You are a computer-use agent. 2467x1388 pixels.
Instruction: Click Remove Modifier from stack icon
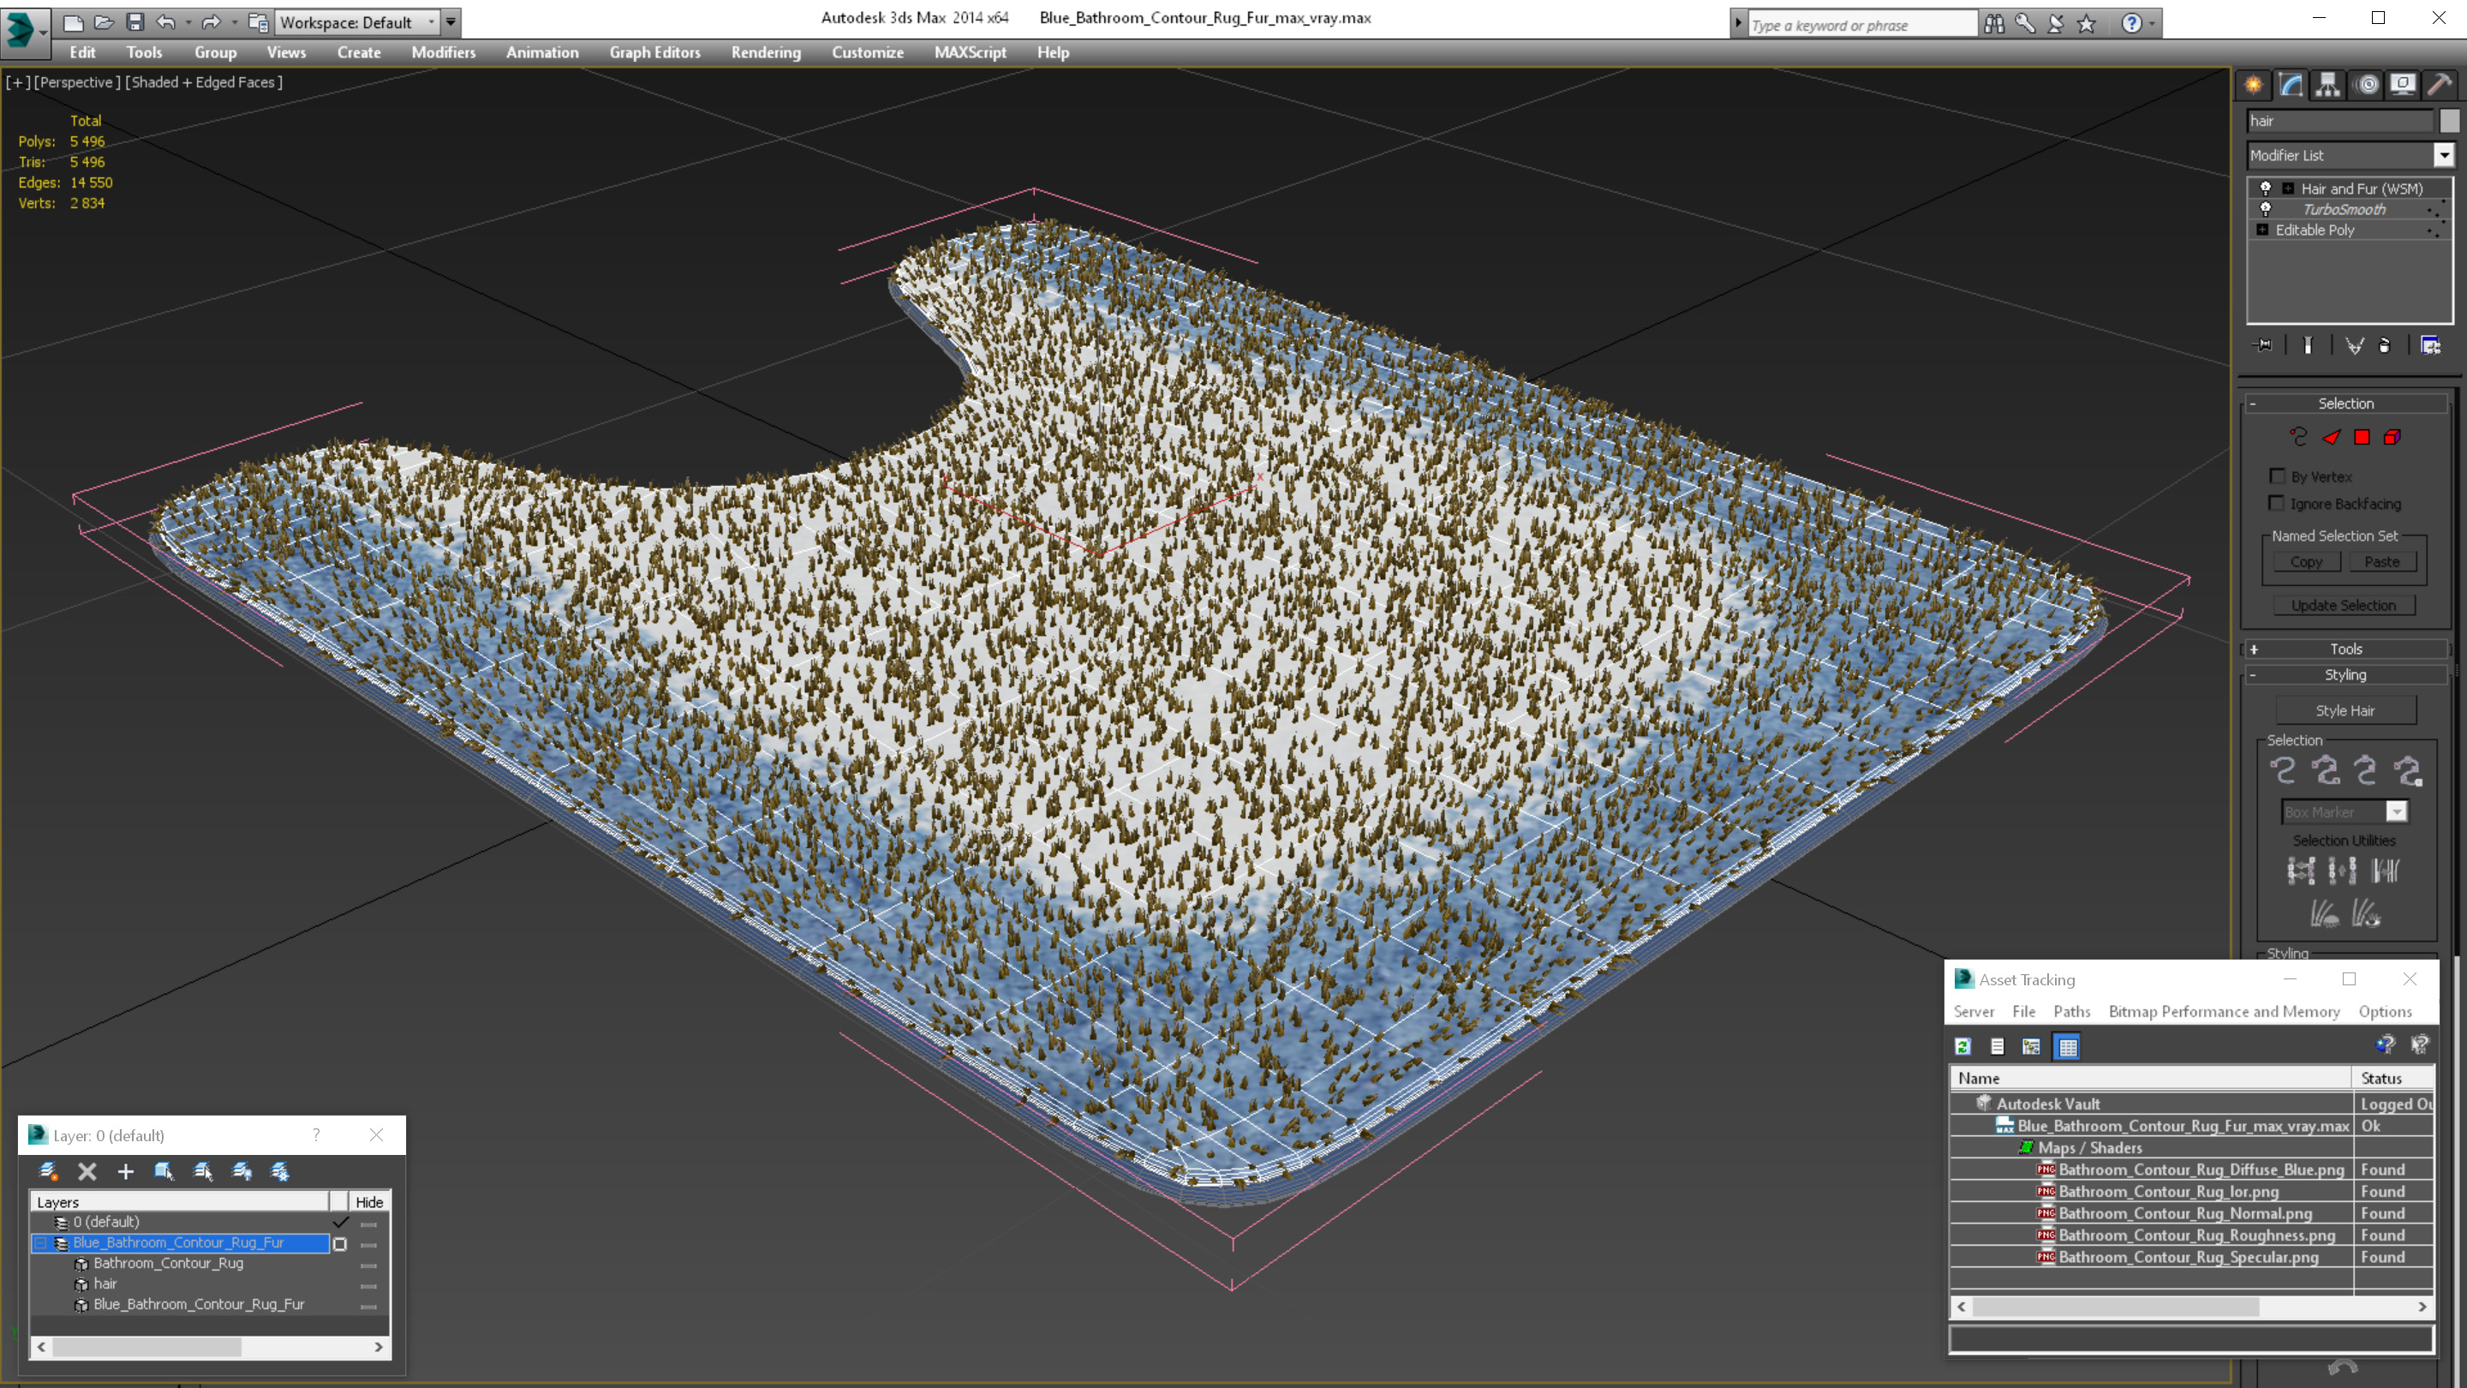pos(2385,344)
